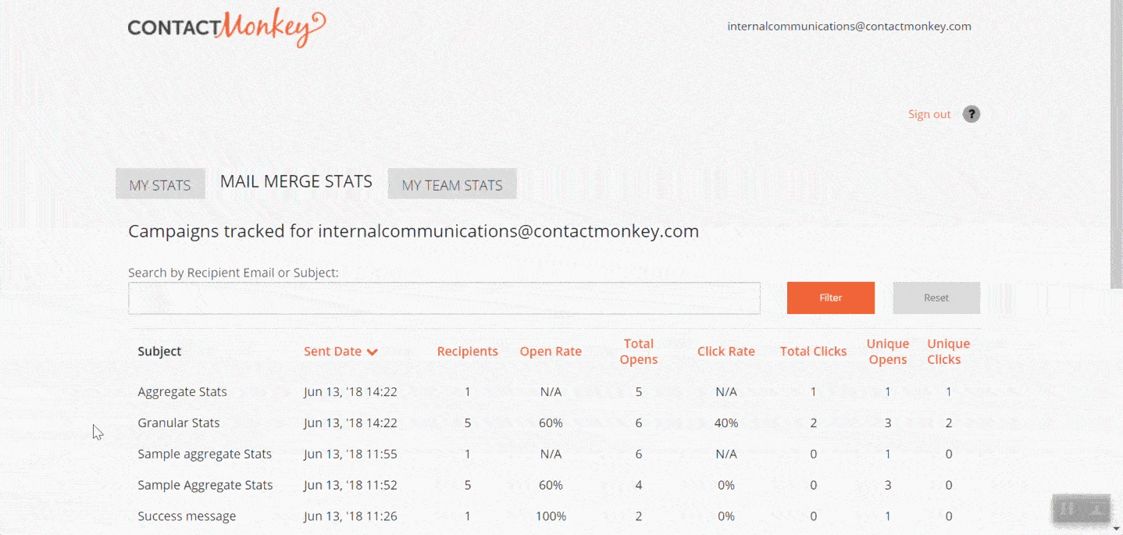1123x535 pixels.
Task: Sort by Sent Date column
Action: click(333, 351)
